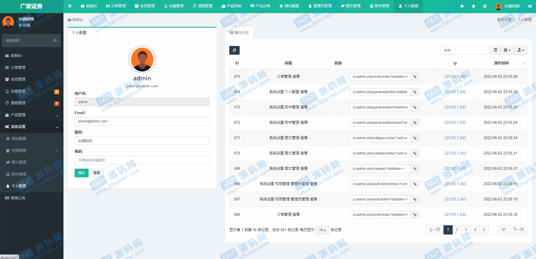Screen dimensions: 536x259
Task: Open 控制台 in the top navigation
Action: (x=89, y=6)
